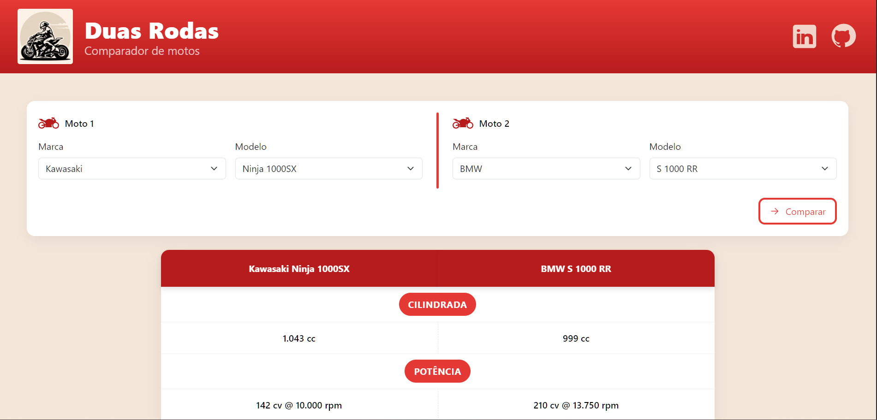Select the motorcycle icon beside Moto 1

(48, 123)
